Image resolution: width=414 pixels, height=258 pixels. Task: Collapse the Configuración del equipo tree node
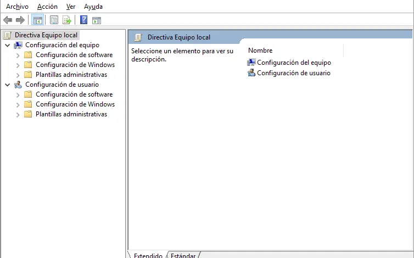pyautogui.click(x=8, y=45)
